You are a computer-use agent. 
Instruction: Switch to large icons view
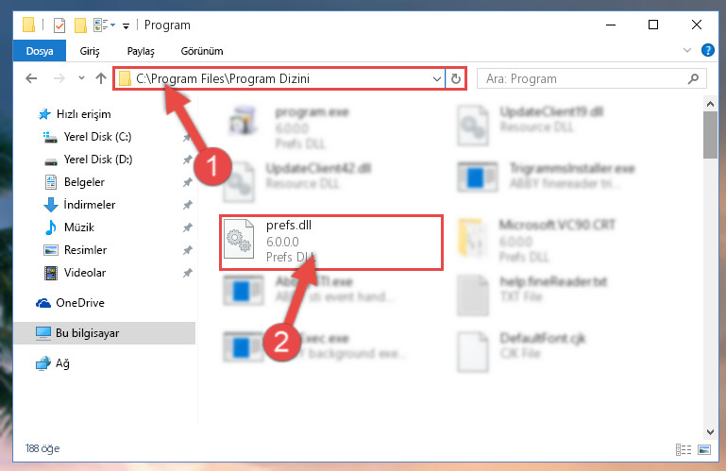click(x=704, y=449)
